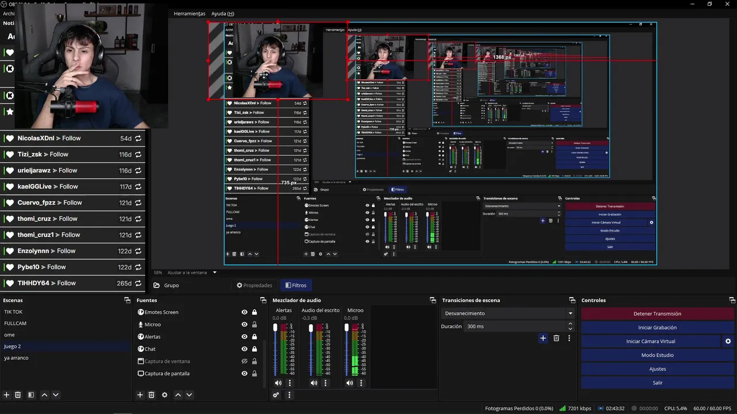Open virtual camera settings gear

pos(728,341)
